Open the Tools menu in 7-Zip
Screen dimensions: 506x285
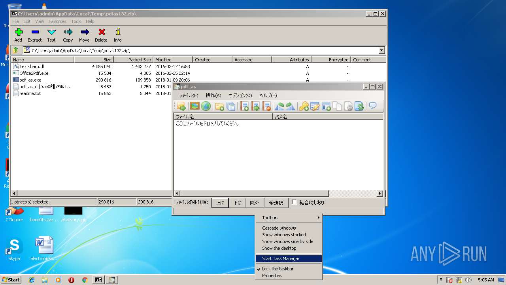coord(76,21)
